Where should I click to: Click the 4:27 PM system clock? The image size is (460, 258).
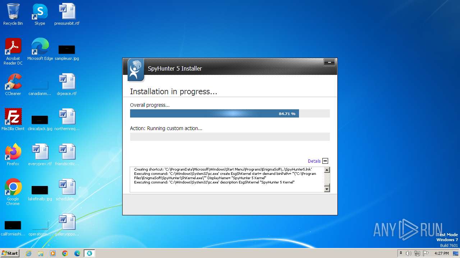point(442,253)
